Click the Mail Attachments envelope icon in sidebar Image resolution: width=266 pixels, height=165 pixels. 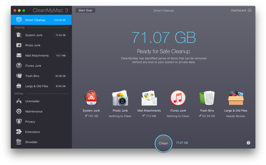[x=19, y=55]
